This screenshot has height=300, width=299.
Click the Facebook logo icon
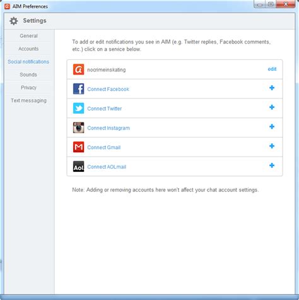point(78,89)
